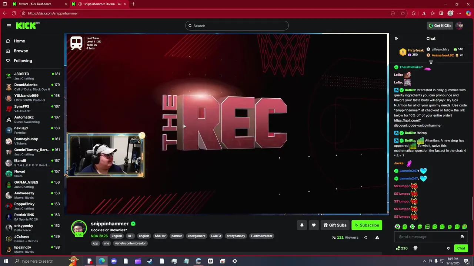
Task: Select the first headphone emote
Action: point(397,226)
